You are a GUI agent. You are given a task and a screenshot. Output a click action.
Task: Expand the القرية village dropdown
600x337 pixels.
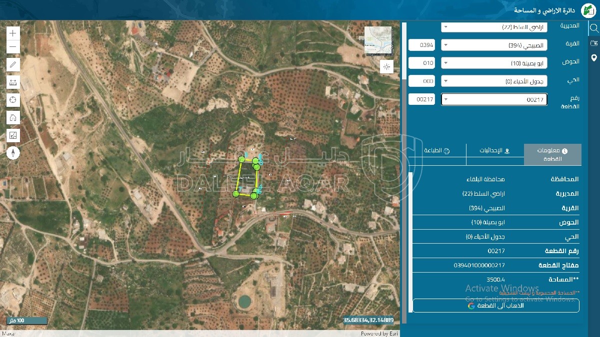(x=494, y=45)
